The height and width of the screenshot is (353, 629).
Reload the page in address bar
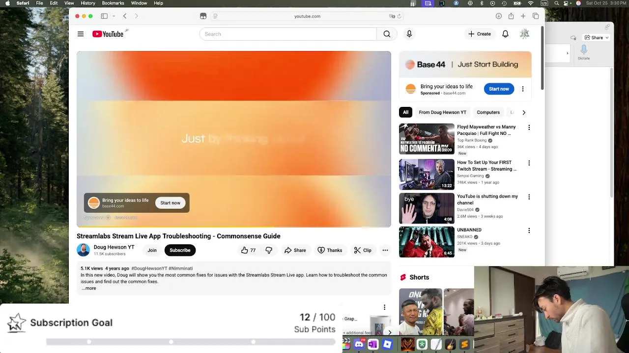[399, 16]
